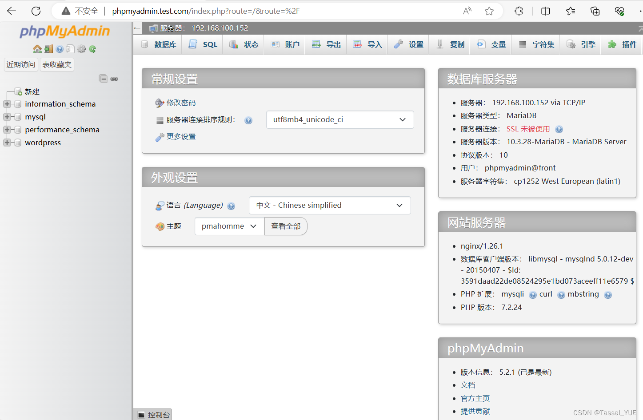Collapse all navigation tree nodes
Viewport: 643px width, 420px height.
103,79
